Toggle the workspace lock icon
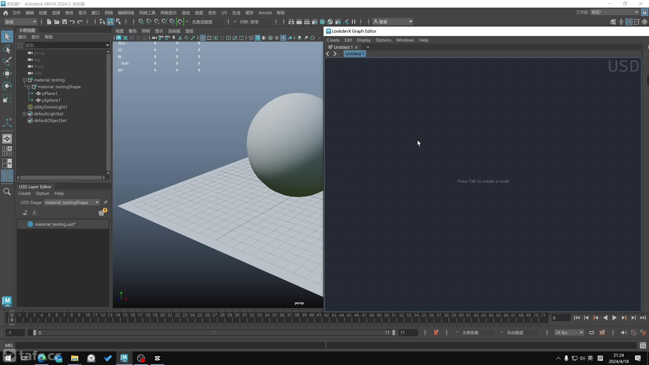Image resolution: width=649 pixels, height=365 pixels. pos(644,12)
